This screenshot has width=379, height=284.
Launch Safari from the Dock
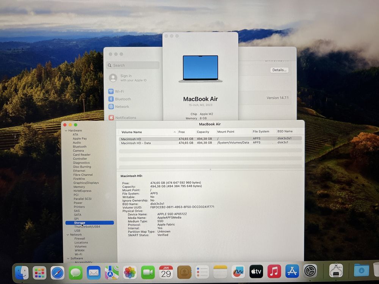[58, 273]
